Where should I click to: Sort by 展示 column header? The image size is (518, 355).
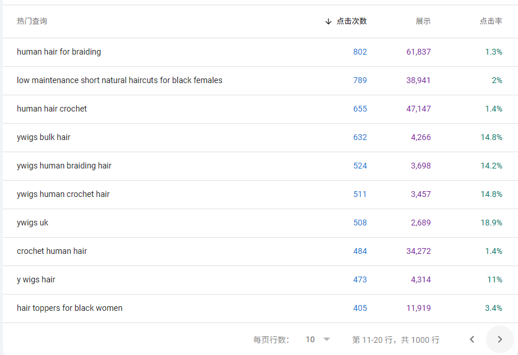(423, 21)
